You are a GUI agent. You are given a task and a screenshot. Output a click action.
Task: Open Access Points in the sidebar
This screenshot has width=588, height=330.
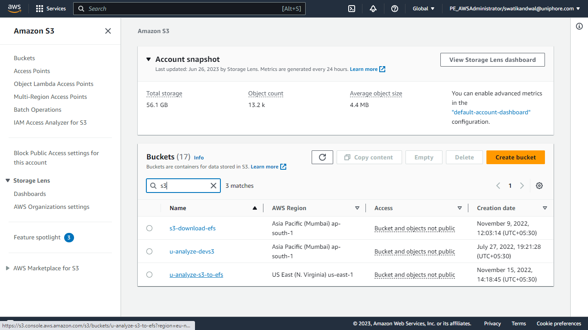[32, 71]
